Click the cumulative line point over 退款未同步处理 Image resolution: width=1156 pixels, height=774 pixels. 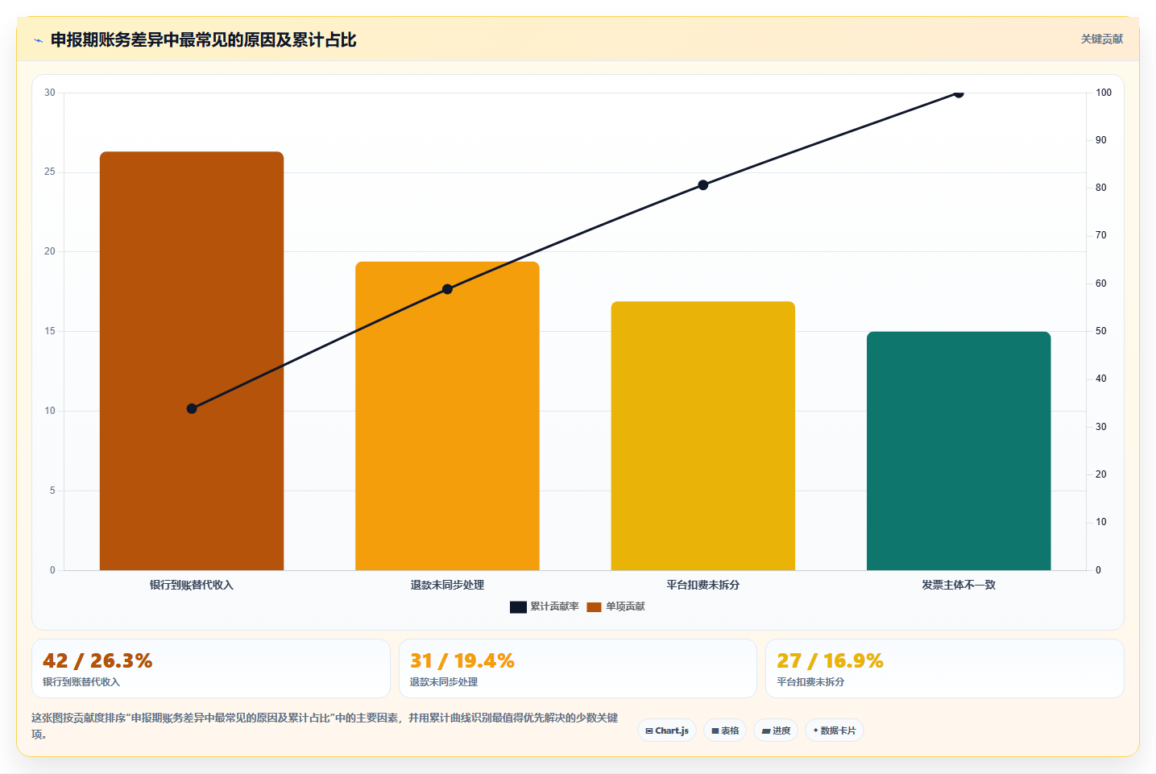coord(447,289)
